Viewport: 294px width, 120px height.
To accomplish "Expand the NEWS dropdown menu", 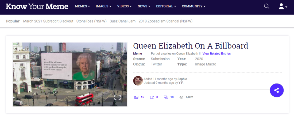I will [144, 6].
